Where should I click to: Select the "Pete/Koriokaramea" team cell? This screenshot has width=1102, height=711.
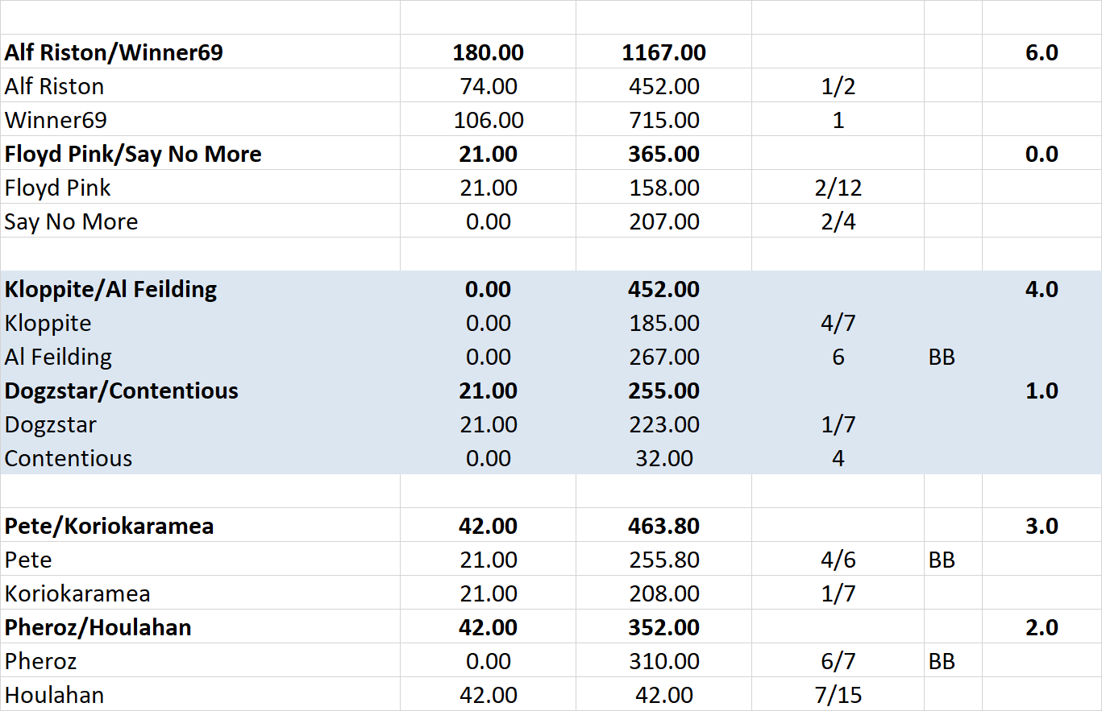click(109, 527)
